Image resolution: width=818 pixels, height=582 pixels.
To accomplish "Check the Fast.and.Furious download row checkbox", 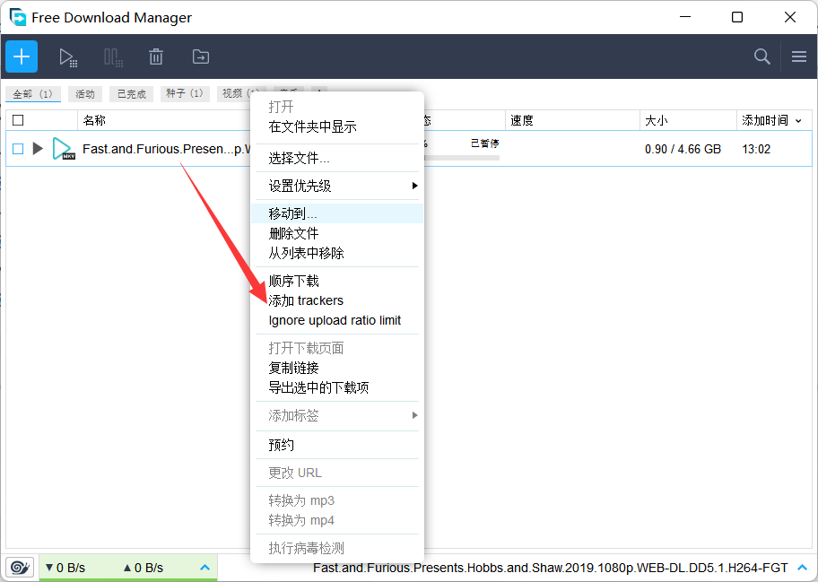I will tap(18, 149).
